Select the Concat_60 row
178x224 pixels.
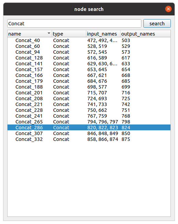pyautogui.click(x=89, y=46)
